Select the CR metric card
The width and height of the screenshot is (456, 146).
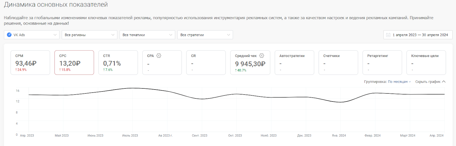206,62
